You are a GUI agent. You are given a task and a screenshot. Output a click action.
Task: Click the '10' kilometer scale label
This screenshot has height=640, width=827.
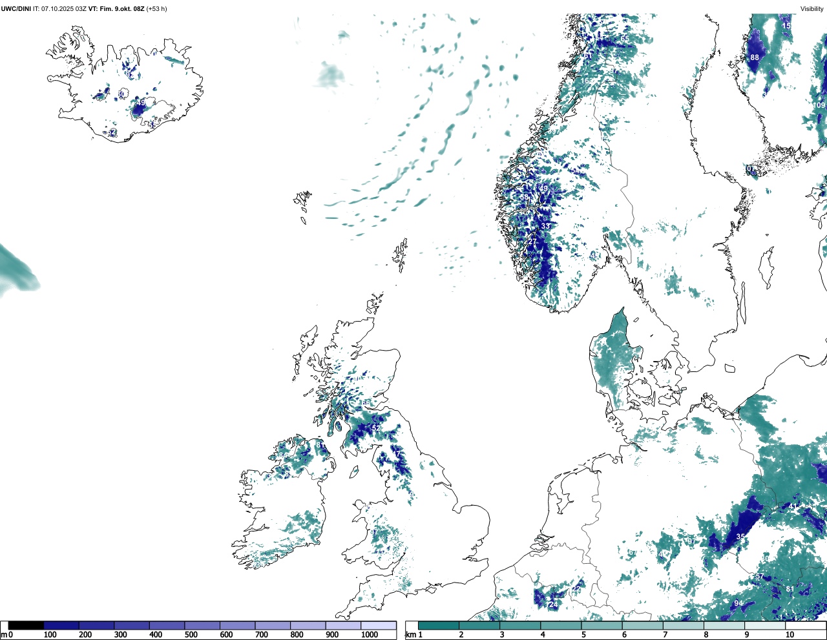790,635
